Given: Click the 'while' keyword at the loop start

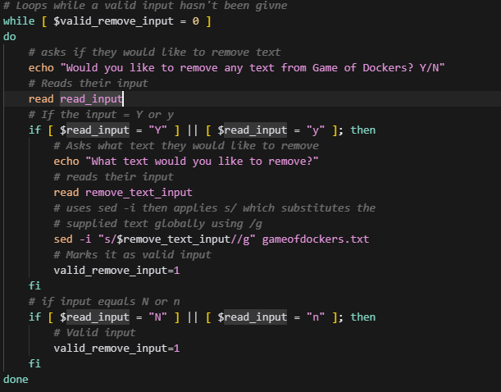Looking at the screenshot, I should pos(19,21).
